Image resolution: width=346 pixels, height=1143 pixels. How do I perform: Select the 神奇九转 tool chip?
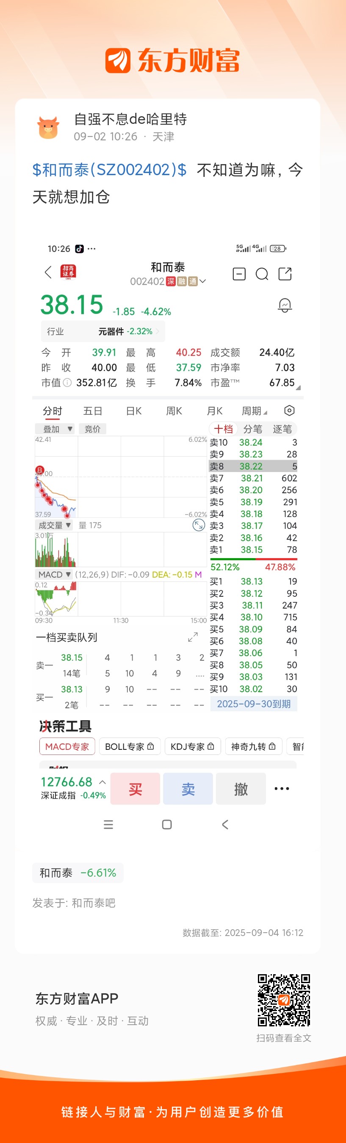[253, 747]
